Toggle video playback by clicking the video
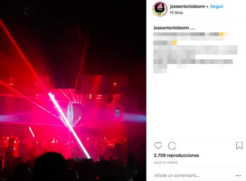 73,90
